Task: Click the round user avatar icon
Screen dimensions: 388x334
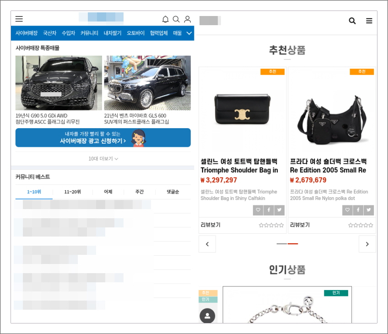Action: click(207, 316)
